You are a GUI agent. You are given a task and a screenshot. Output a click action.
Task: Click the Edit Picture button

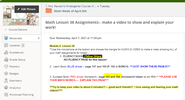point(27,9)
